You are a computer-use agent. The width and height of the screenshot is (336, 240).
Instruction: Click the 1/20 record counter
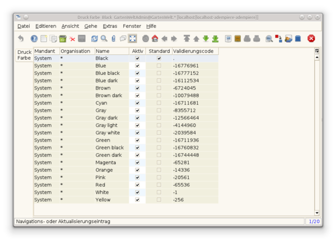click(314, 222)
